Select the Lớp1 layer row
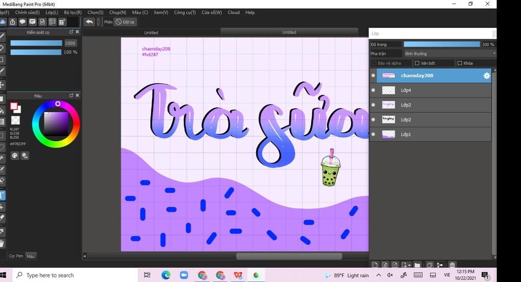This screenshot has width=521, height=282. coord(430,134)
